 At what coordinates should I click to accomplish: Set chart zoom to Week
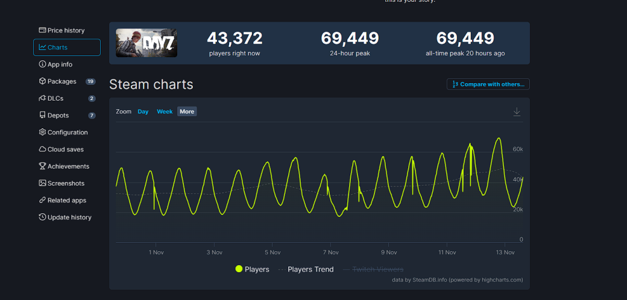(165, 111)
